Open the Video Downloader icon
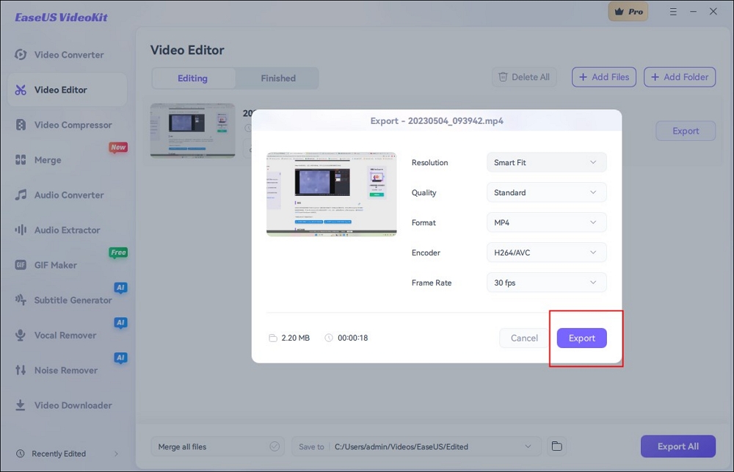 click(21, 405)
